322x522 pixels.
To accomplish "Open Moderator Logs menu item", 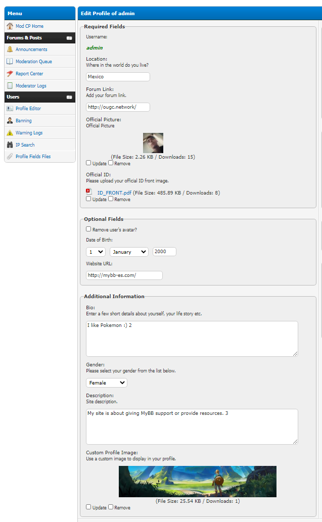I will pos(31,86).
